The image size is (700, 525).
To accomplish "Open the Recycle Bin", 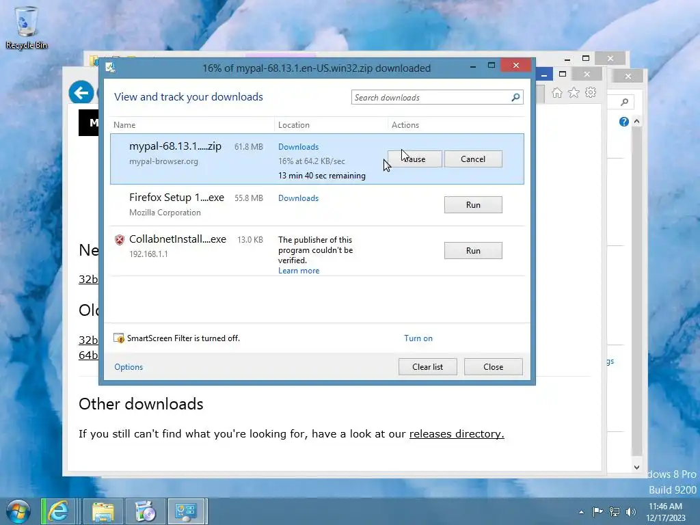I will (x=27, y=27).
